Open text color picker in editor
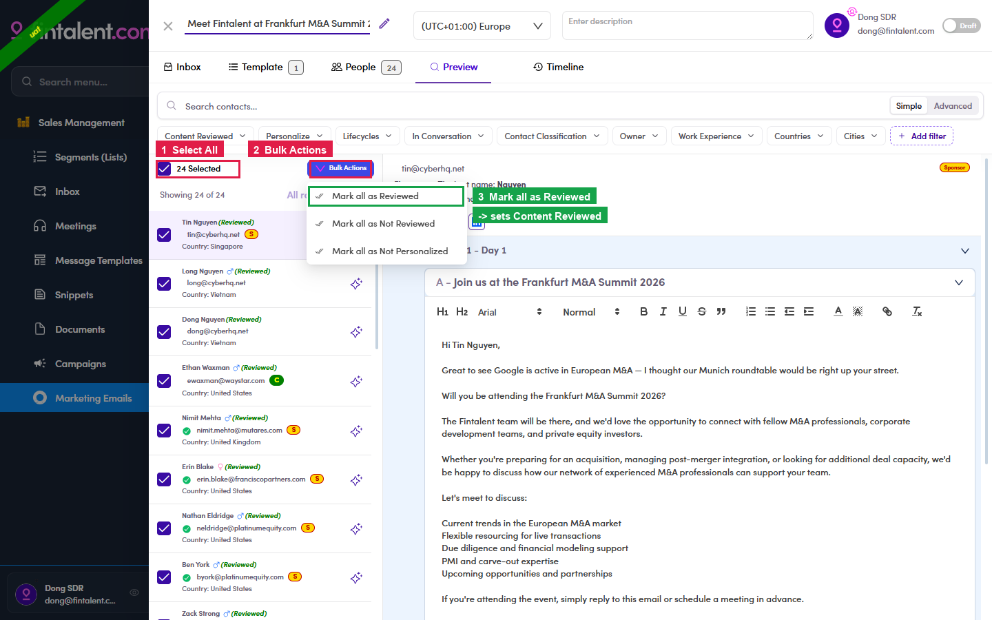 tap(838, 311)
